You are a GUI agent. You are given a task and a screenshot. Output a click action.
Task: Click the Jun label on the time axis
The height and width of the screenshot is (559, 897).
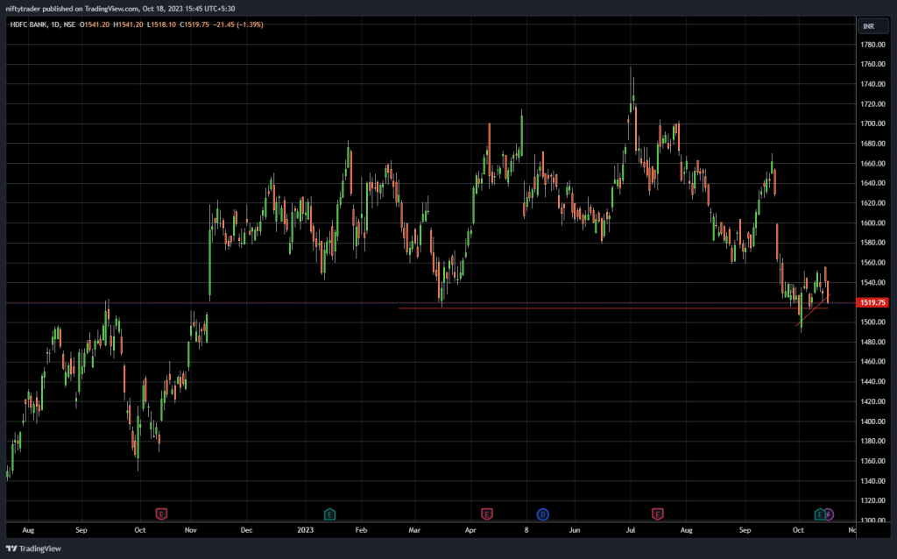(575, 530)
